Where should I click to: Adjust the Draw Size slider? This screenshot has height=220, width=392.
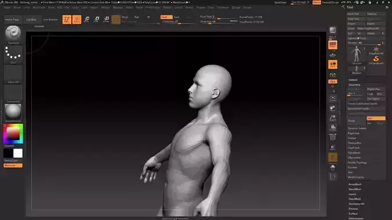pyautogui.click(x=218, y=22)
